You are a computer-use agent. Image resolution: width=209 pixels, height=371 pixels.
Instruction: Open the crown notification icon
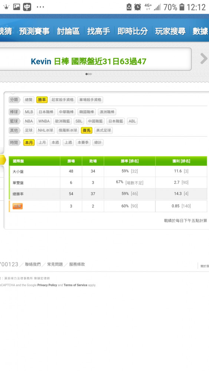click(6, 7)
